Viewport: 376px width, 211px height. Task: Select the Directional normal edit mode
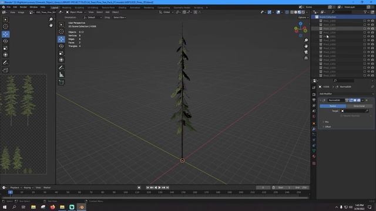359,106
